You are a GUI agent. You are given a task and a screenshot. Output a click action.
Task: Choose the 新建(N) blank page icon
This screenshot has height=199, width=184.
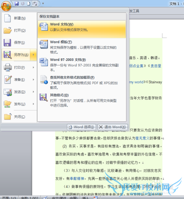tap(7, 18)
